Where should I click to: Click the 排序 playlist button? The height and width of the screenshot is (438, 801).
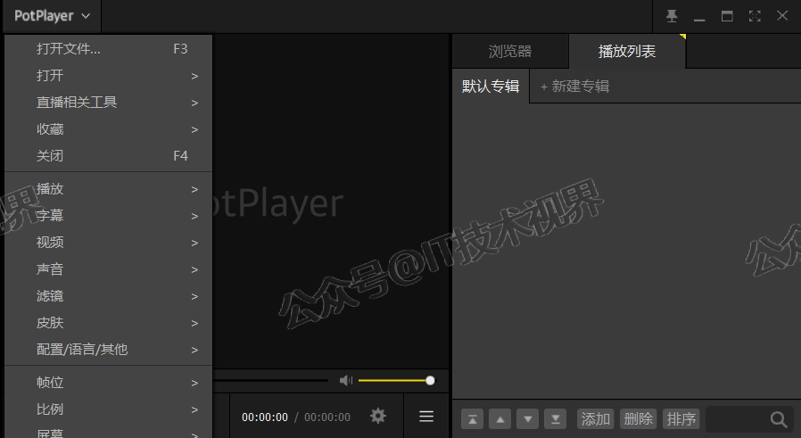tap(681, 419)
